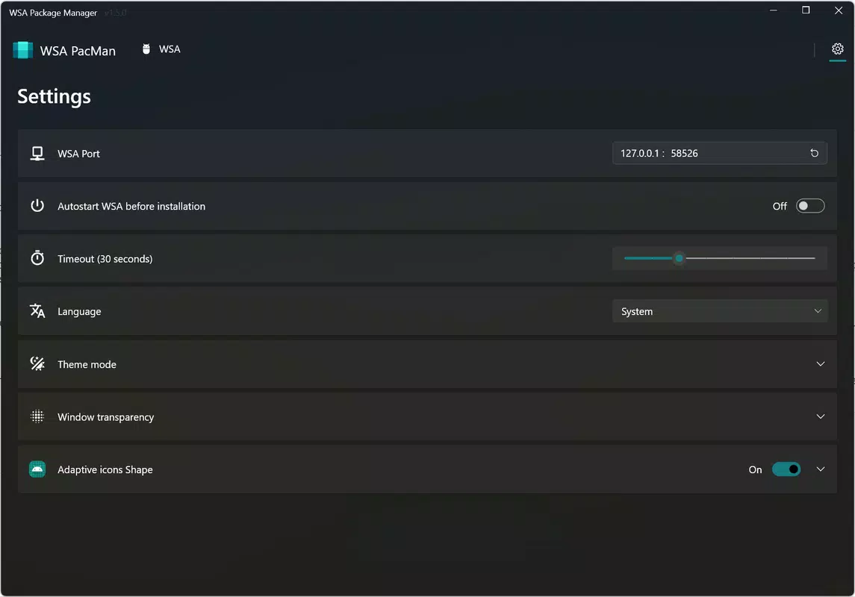The image size is (855, 597).
Task: Click the Language translate icon
Action: (x=37, y=311)
